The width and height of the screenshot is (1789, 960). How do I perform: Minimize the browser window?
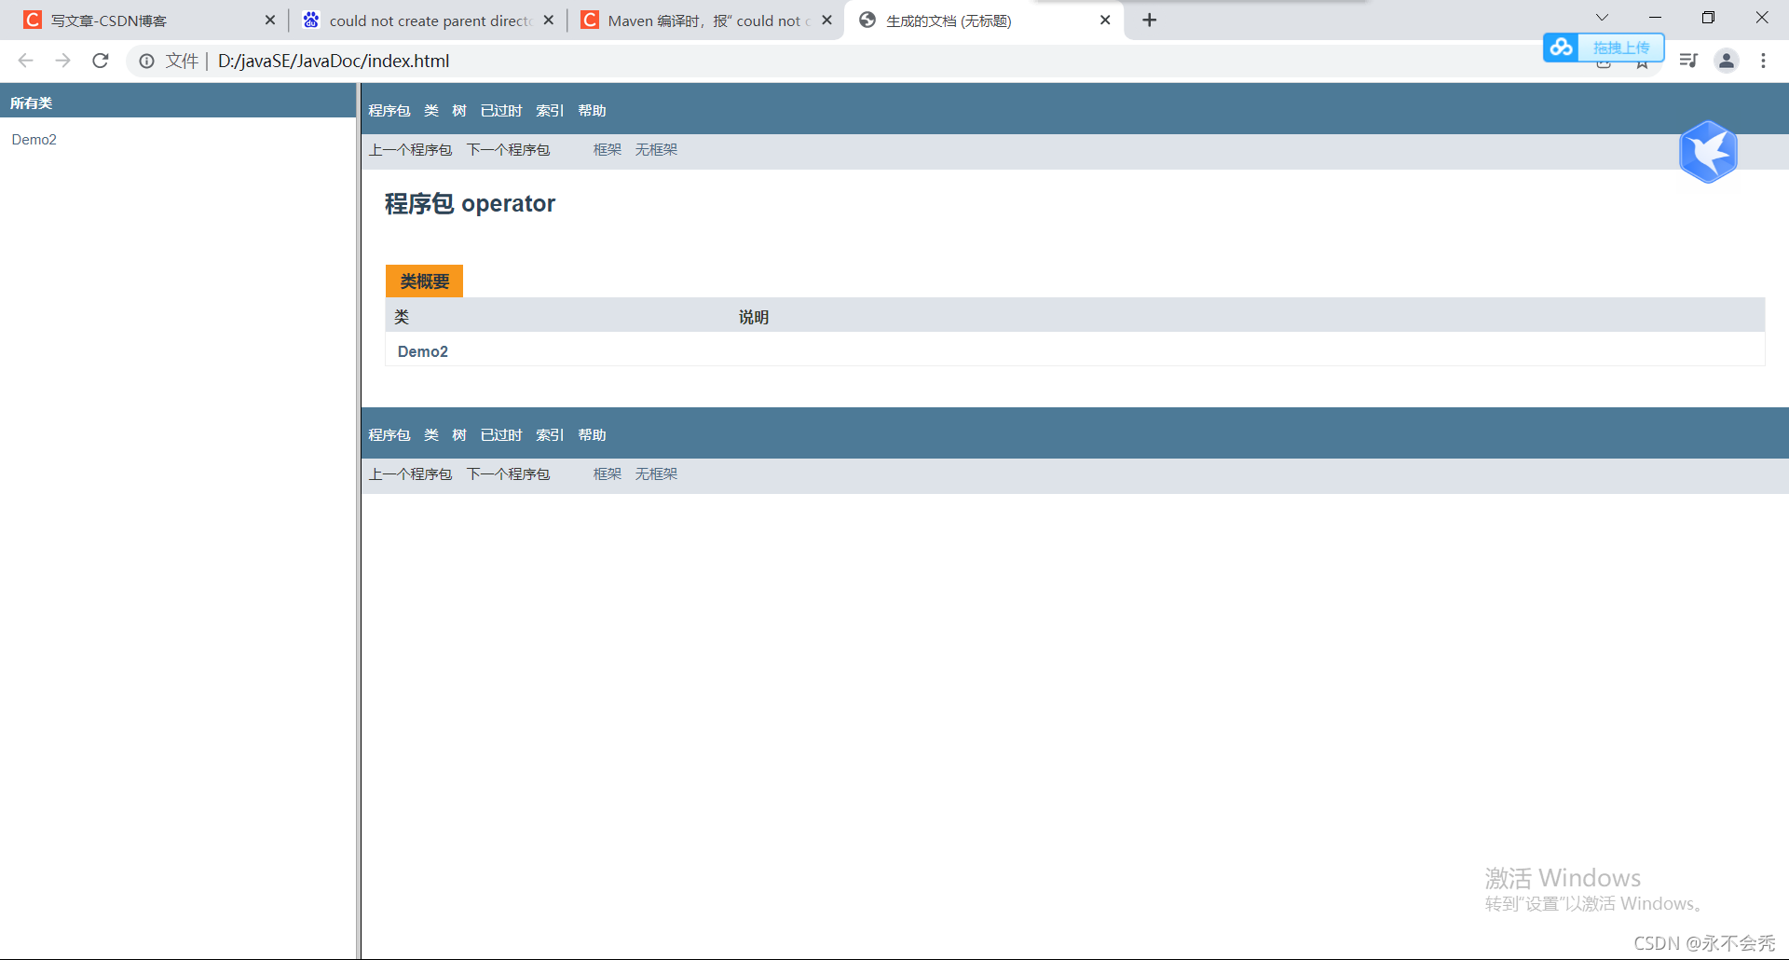tap(1655, 18)
